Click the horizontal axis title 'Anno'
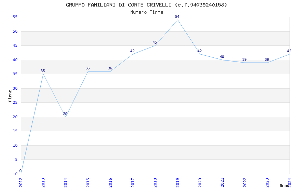The image size is (293, 189). (284, 186)
